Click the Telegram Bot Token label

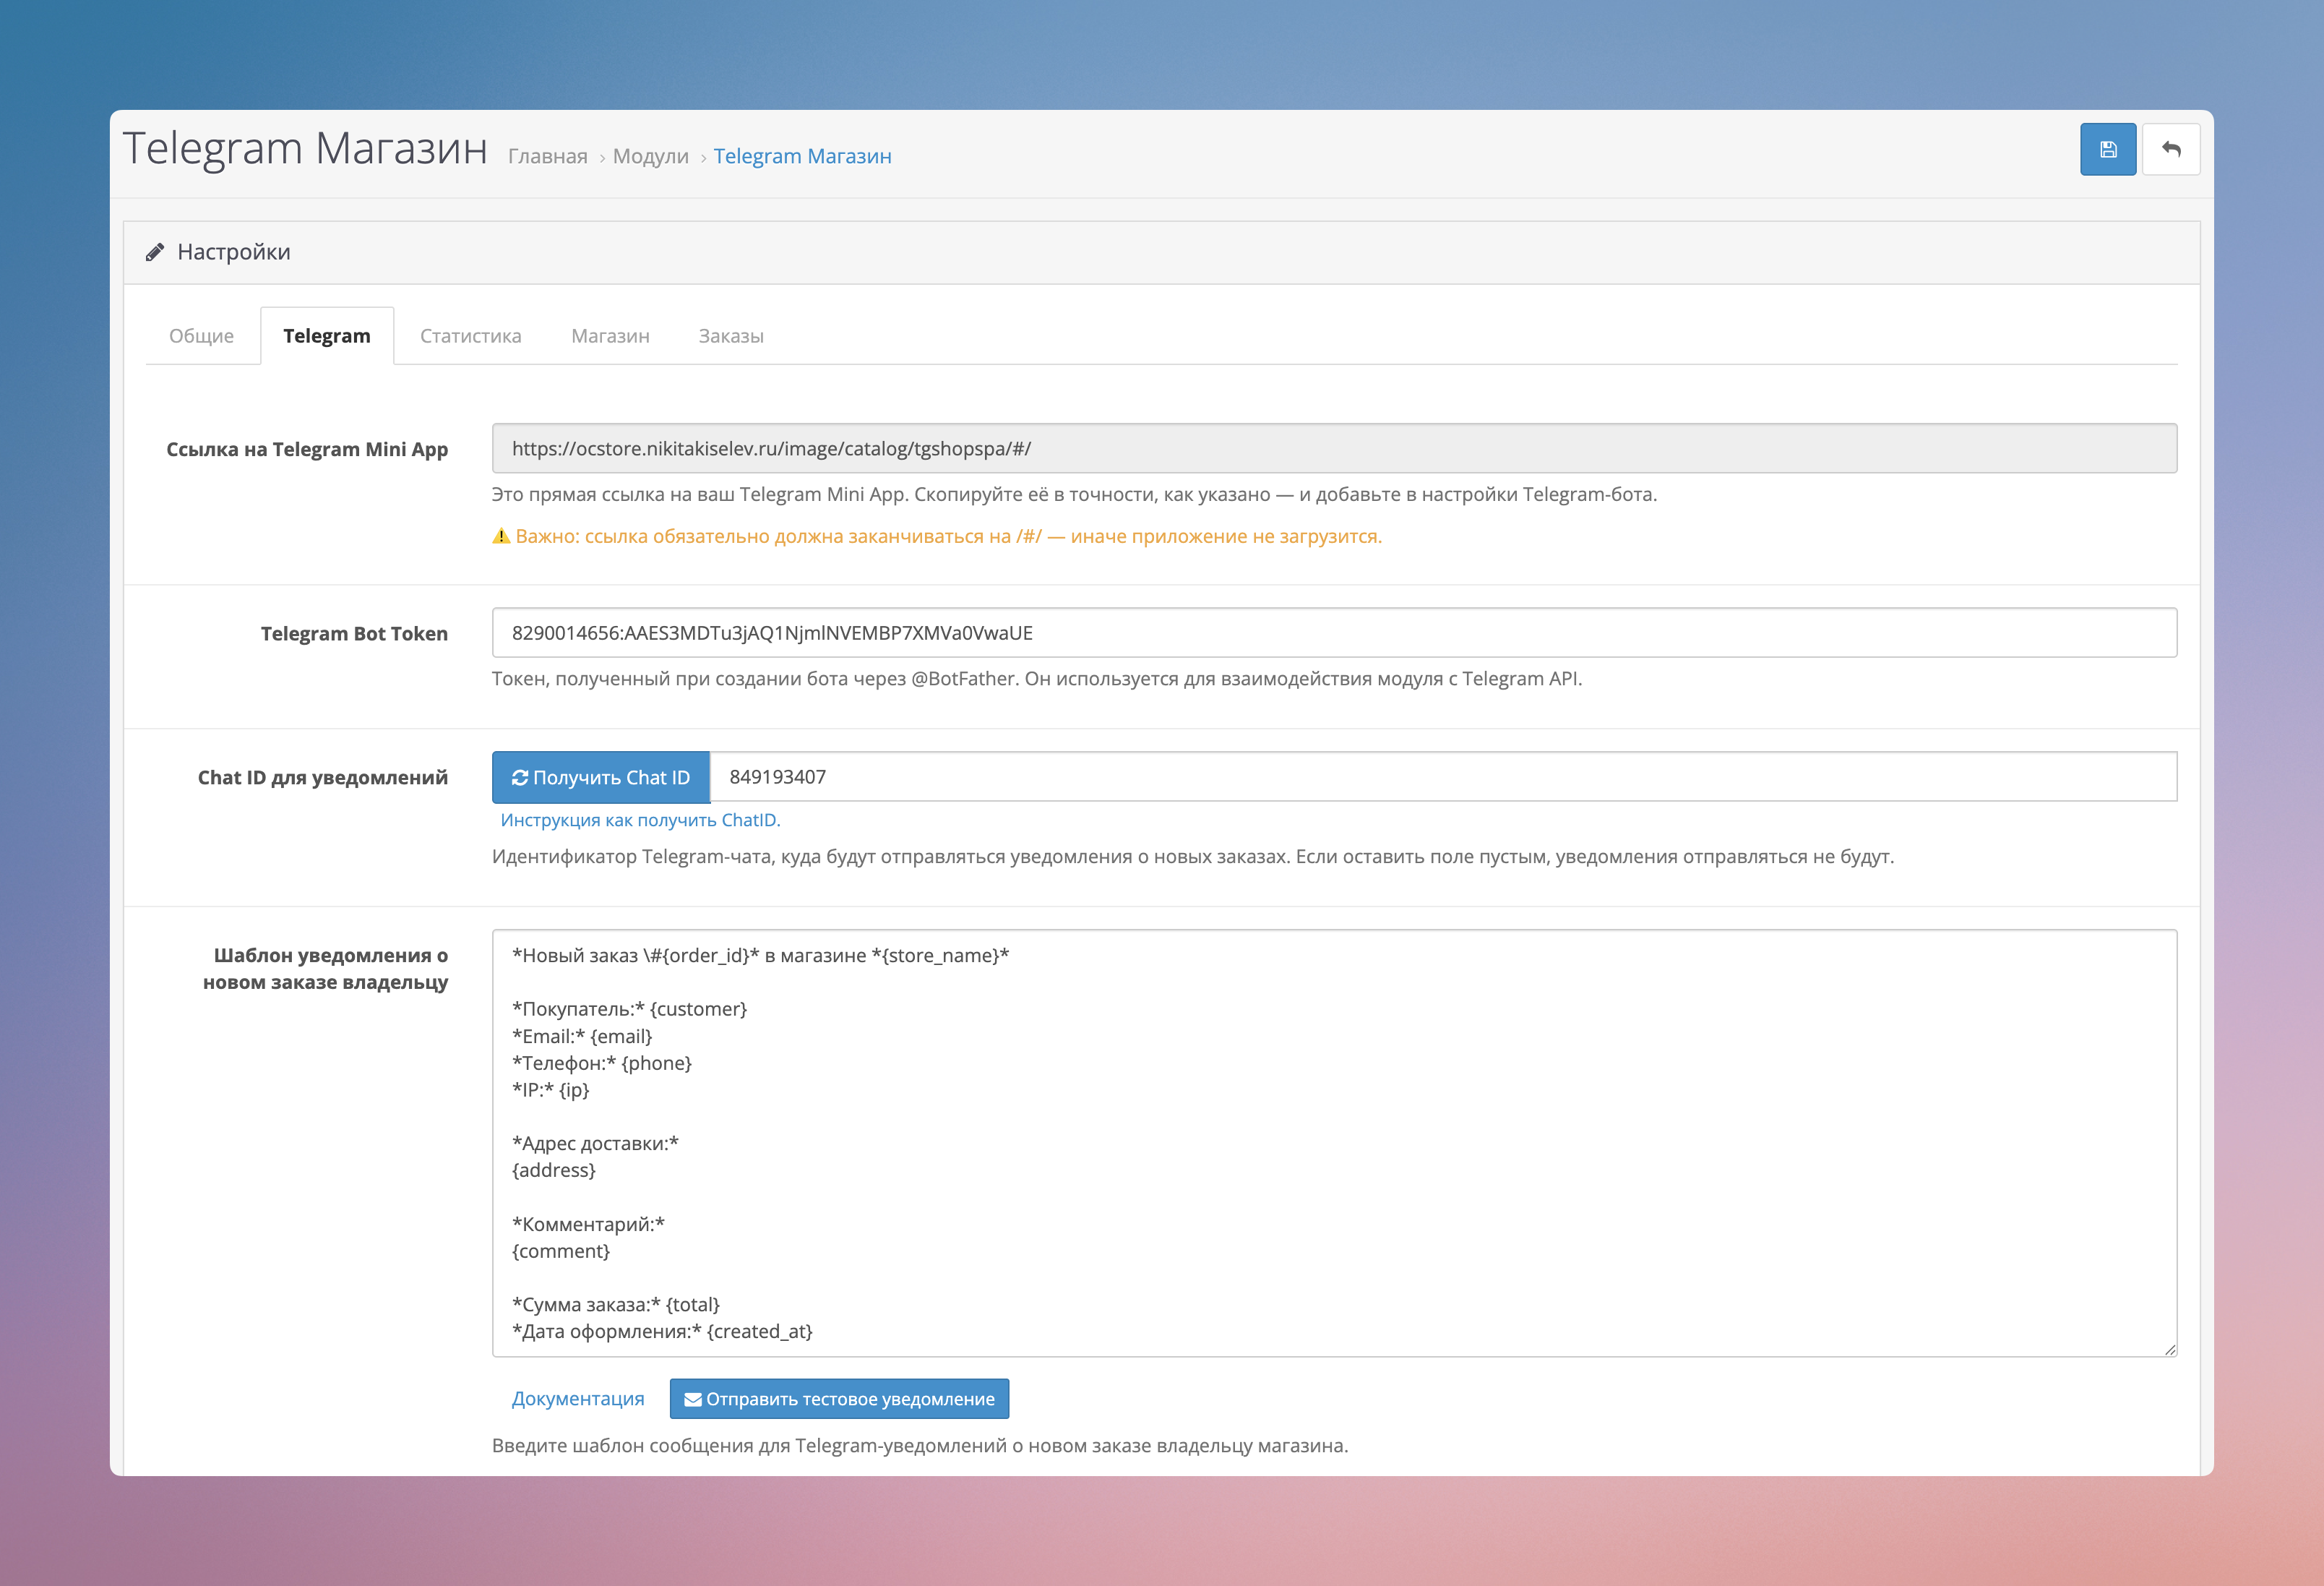pos(354,633)
